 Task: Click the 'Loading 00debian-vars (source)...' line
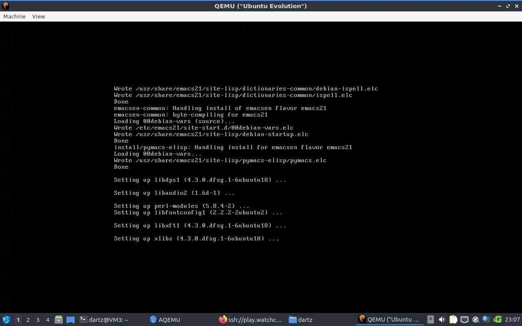point(174,121)
